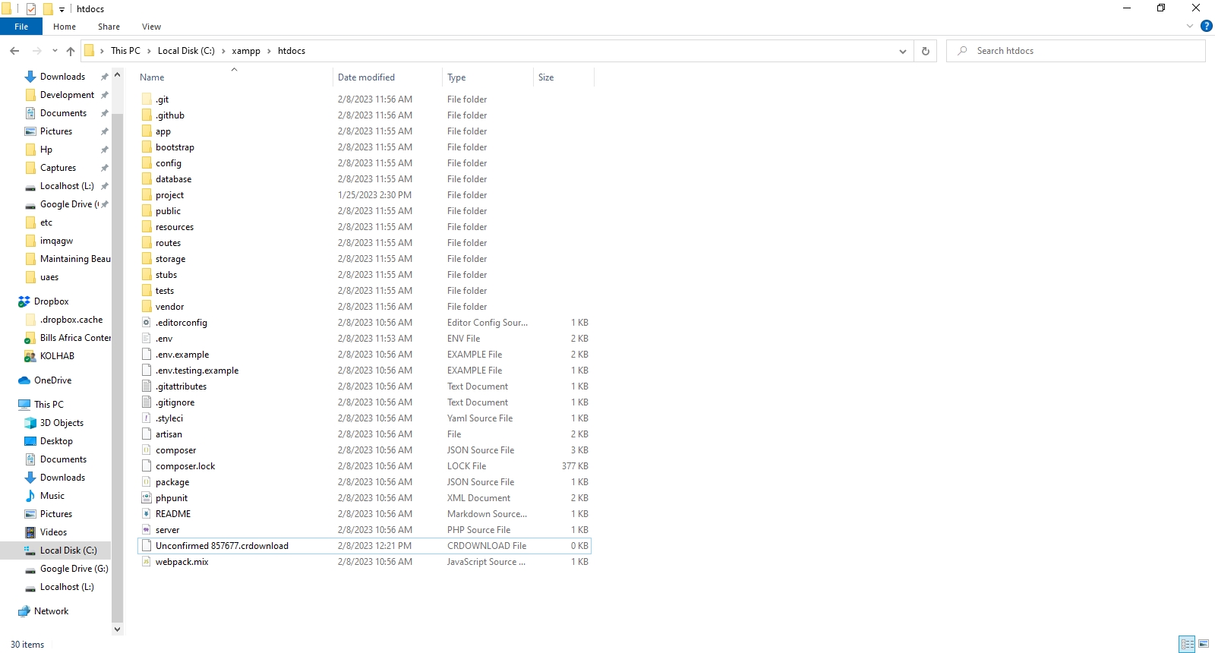1215x653 pixels.
Task: Click the Refresh button in address bar
Action: [x=925, y=51]
